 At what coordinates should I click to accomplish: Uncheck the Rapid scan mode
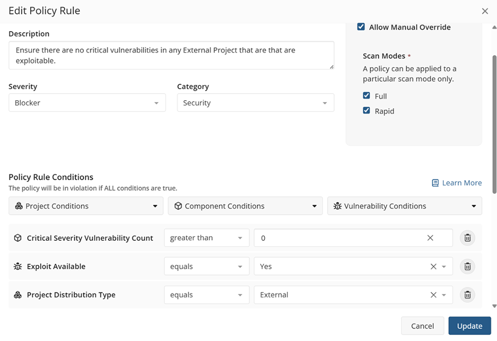pyautogui.click(x=367, y=110)
